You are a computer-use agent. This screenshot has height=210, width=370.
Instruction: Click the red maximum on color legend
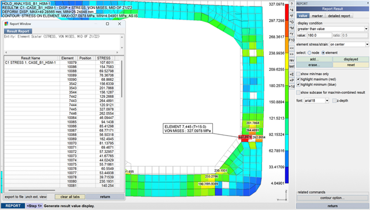(286, 8)
